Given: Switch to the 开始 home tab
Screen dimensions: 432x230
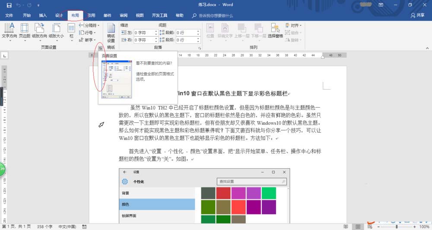Looking at the screenshot, I should (27, 16).
